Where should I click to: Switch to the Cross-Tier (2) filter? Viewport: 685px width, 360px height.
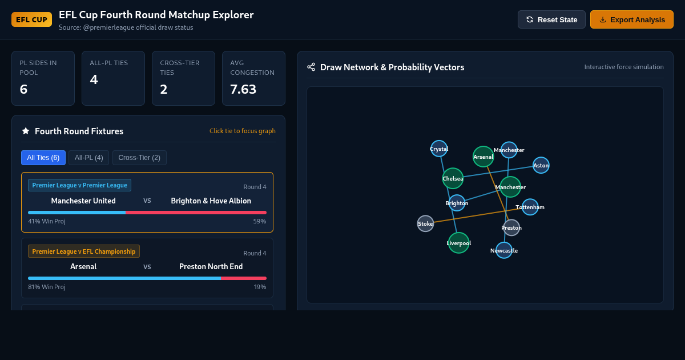click(x=139, y=158)
